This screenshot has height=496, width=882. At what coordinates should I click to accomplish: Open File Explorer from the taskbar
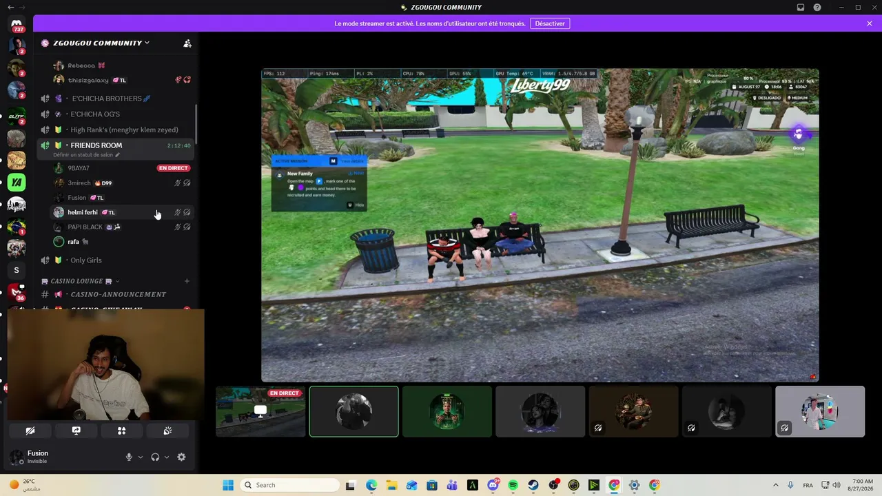391,485
